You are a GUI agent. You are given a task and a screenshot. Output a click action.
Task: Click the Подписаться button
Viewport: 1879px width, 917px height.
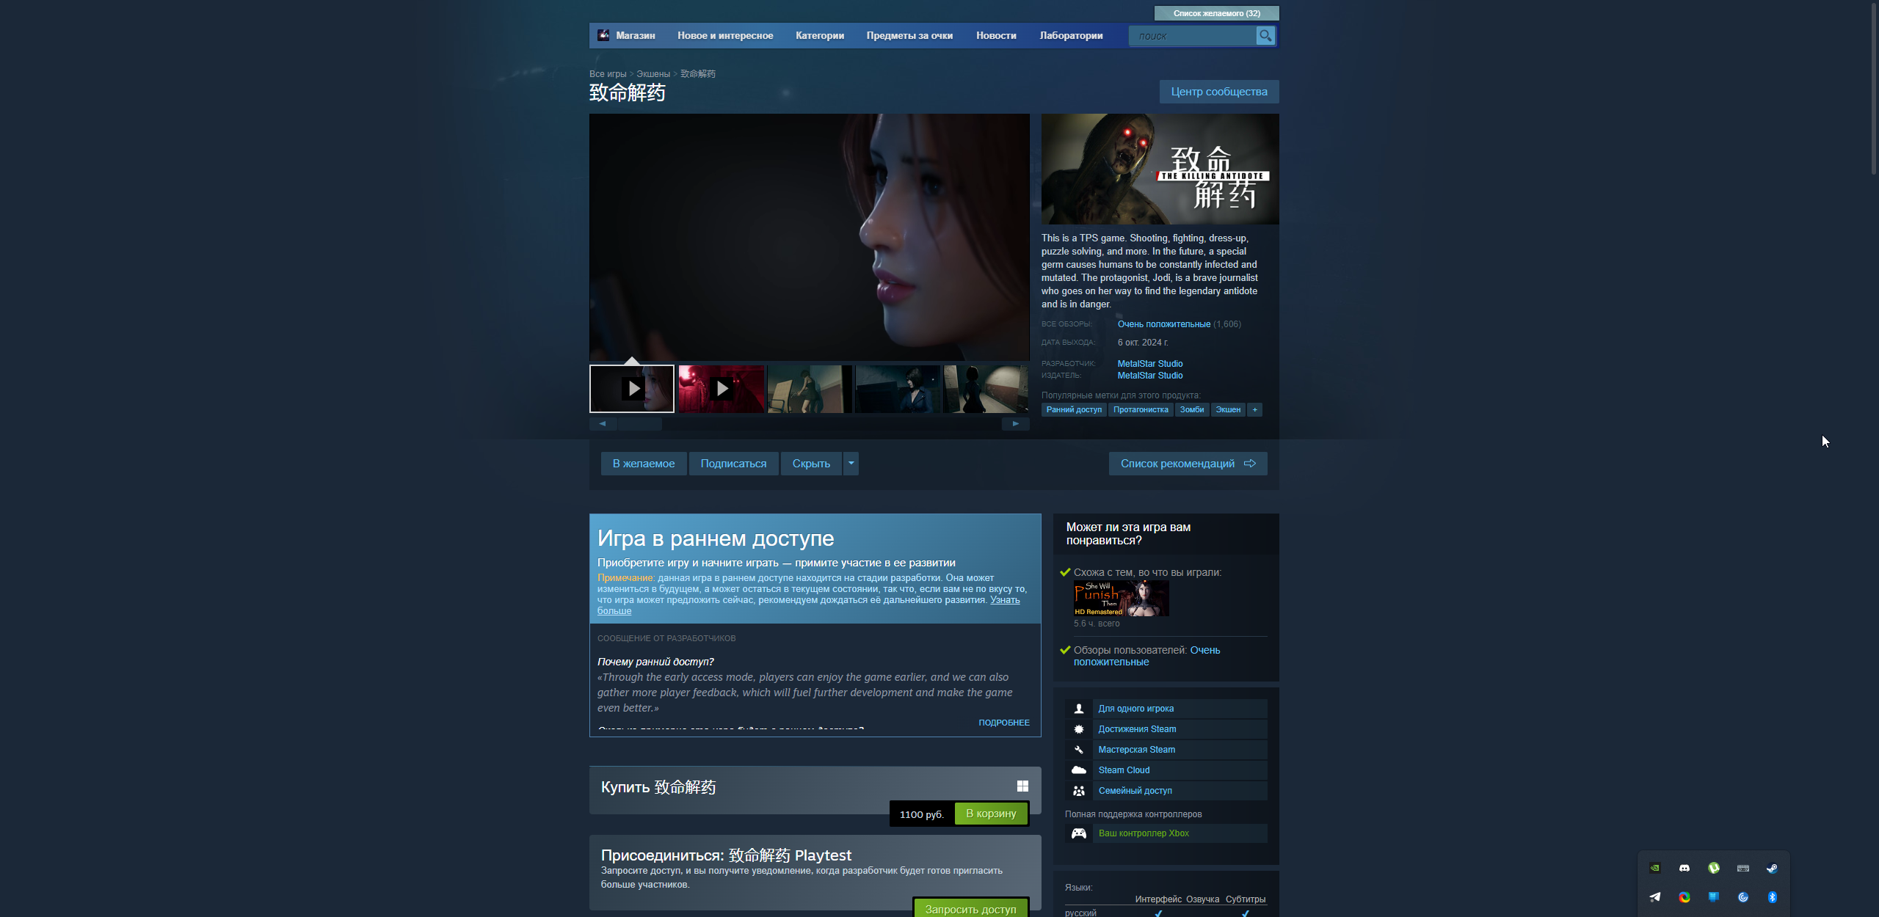click(733, 464)
